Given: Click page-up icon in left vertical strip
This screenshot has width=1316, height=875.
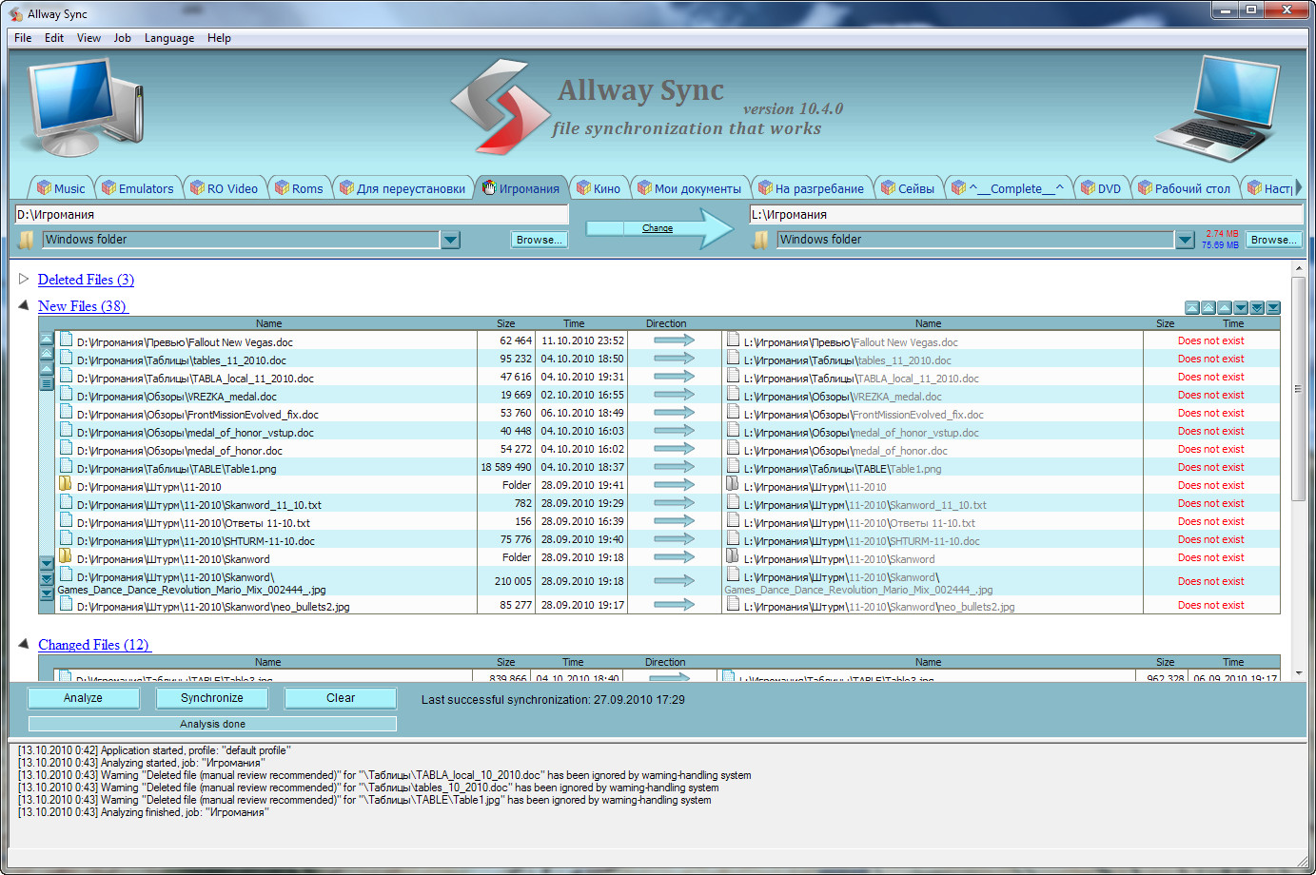Looking at the screenshot, I should tap(47, 353).
